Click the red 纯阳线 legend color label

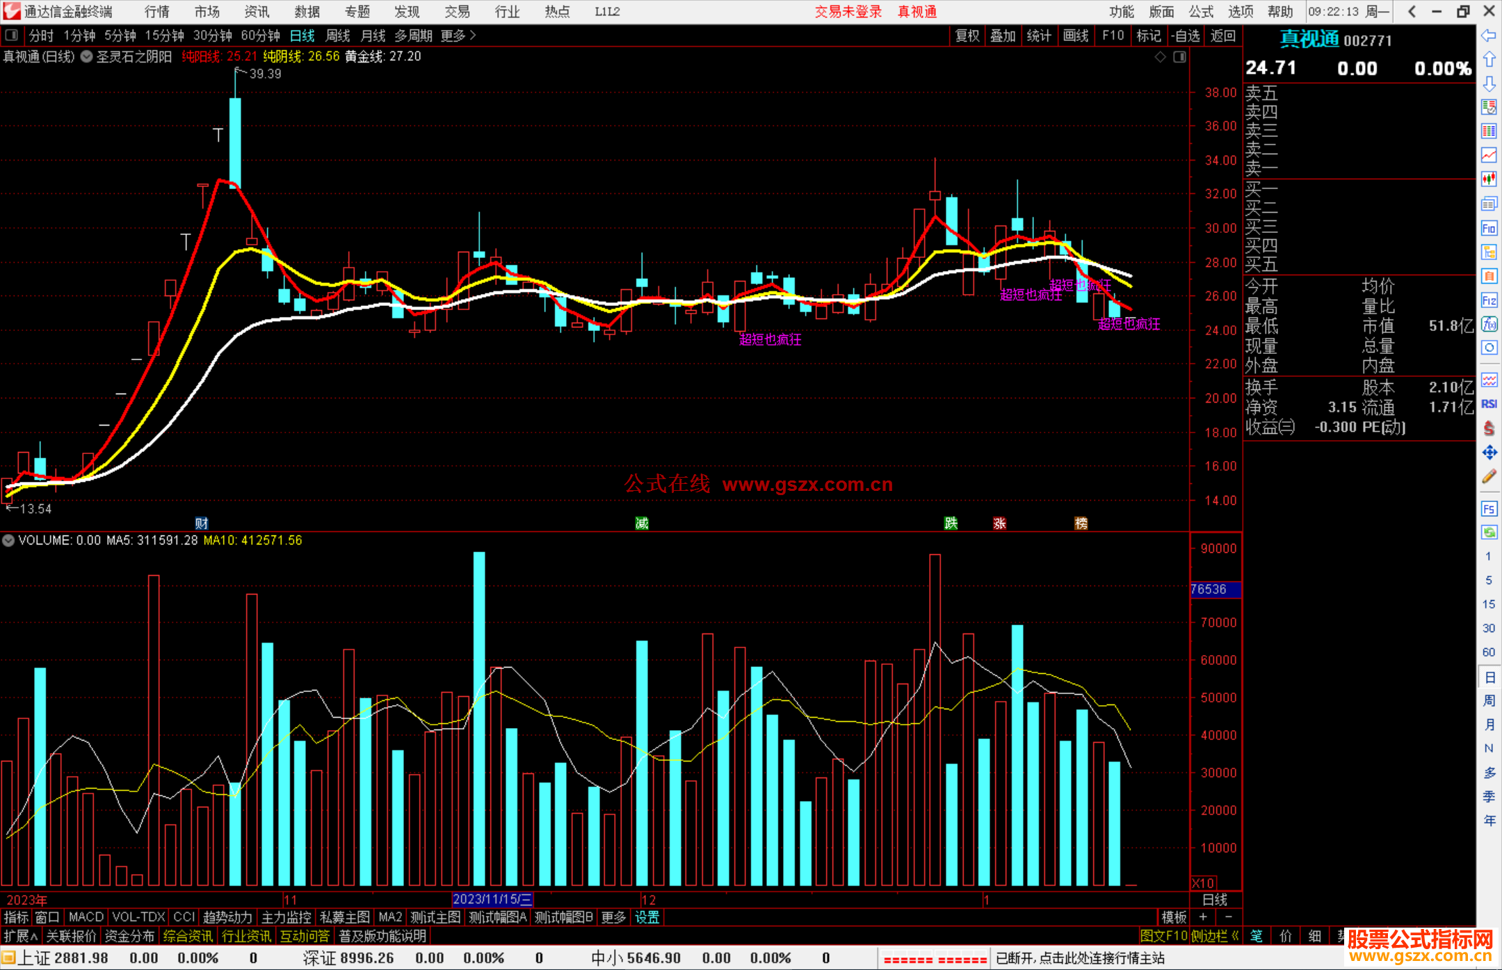point(200,56)
